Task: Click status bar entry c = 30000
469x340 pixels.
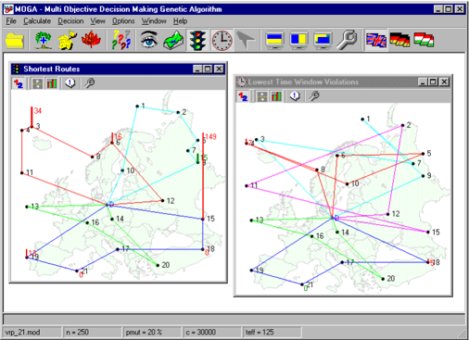Action: (211, 333)
